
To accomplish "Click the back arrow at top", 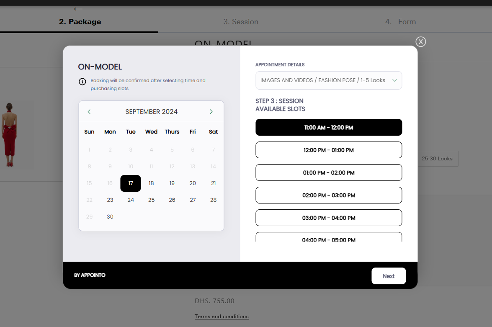I will [x=78, y=9].
